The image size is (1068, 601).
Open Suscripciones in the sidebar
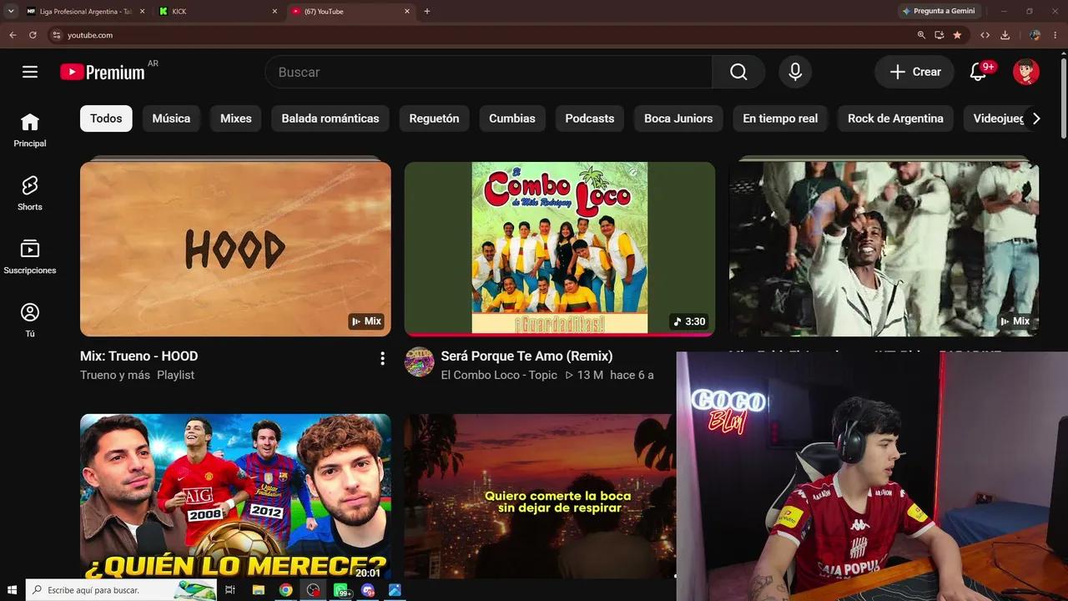30,257
